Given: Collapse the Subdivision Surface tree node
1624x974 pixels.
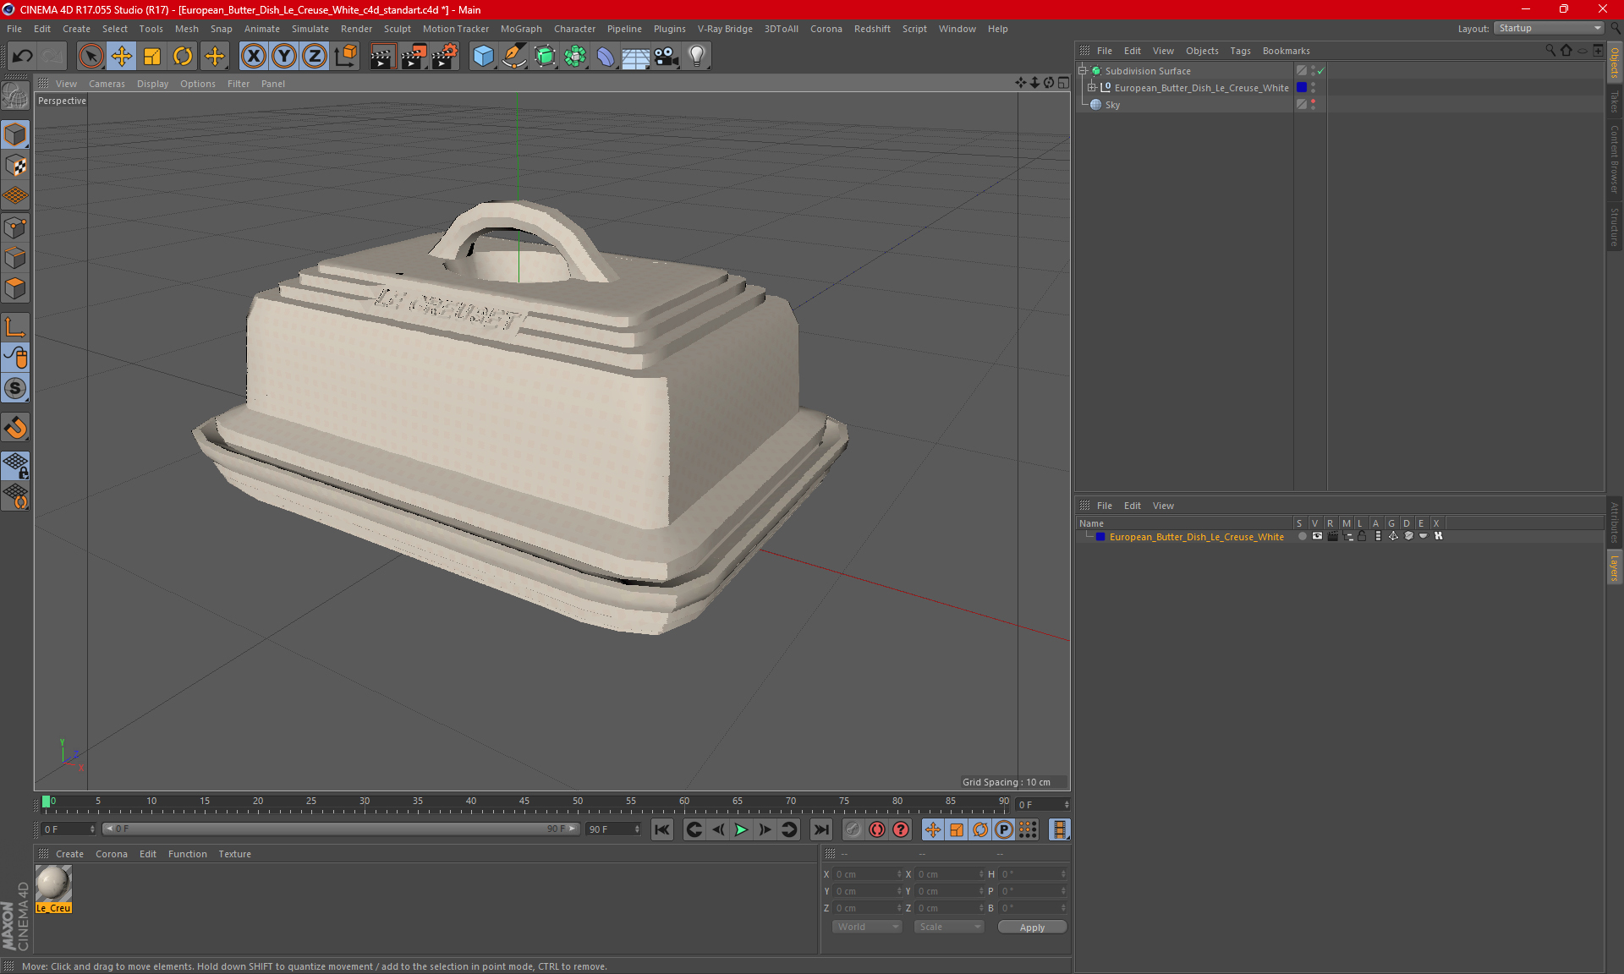Looking at the screenshot, I should pyautogui.click(x=1082, y=71).
